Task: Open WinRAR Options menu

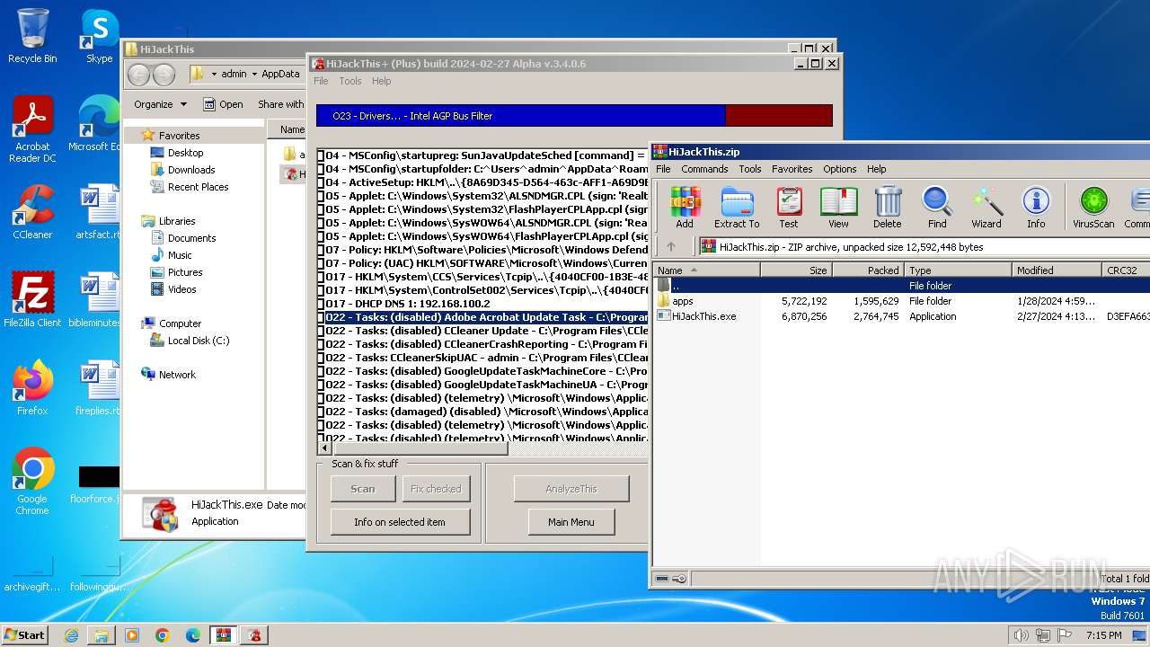Action: [840, 169]
